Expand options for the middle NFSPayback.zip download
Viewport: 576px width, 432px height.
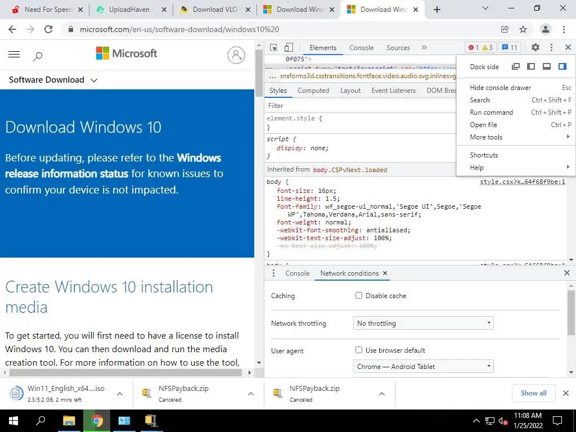(251, 393)
